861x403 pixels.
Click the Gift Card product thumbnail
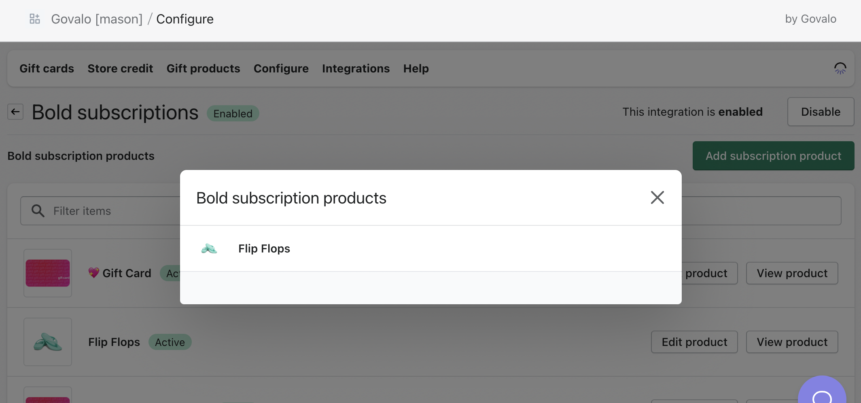click(48, 273)
